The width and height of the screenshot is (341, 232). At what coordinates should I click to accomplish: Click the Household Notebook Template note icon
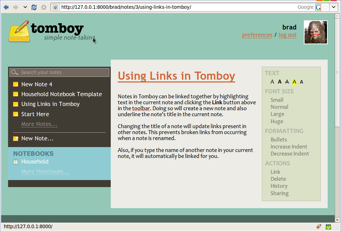coord(16,94)
